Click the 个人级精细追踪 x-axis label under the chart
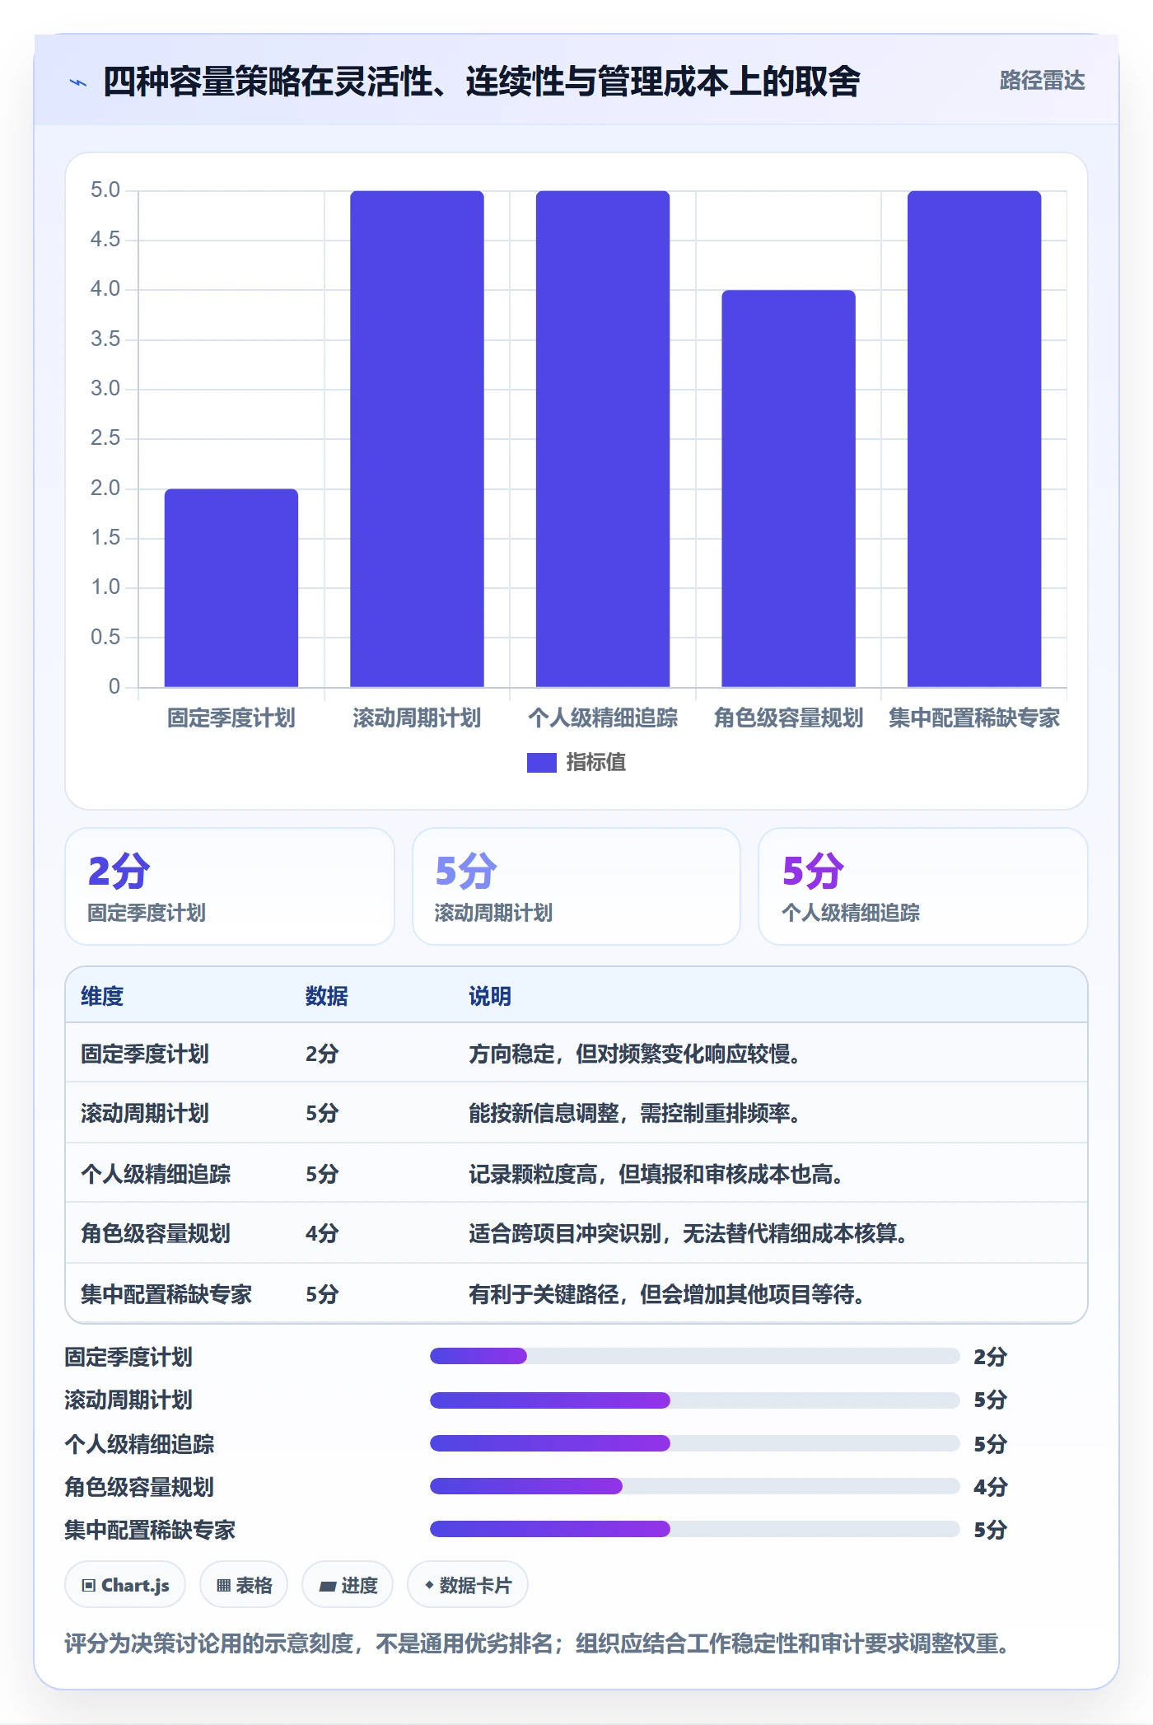1153x1725 pixels. pos(603,718)
